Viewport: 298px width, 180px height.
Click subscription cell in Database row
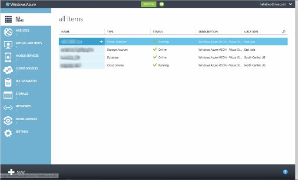pyautogui.click(x=220, y=58)
